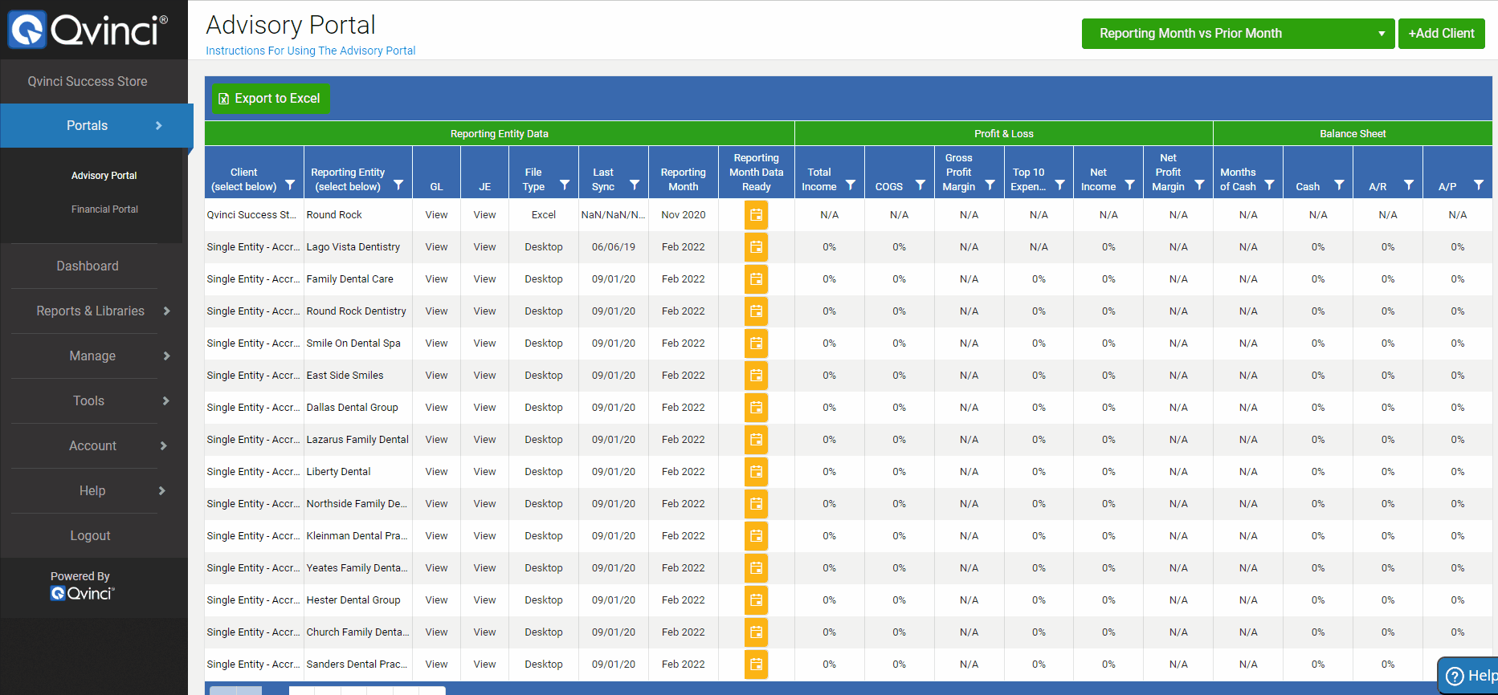Viewport: 1498px width, 695px height.
Task: Click GL View link for Liberty Dental
Action: pos(436,472)
